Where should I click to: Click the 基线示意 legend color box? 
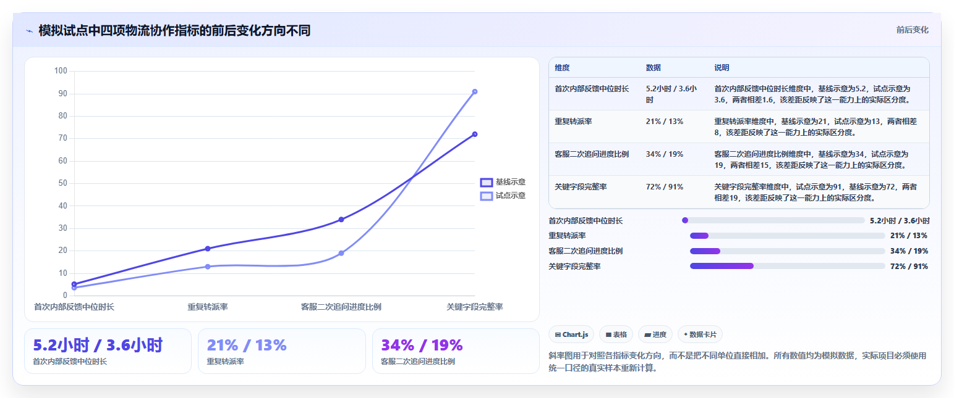pyautogui.click(x=487, y=182)
